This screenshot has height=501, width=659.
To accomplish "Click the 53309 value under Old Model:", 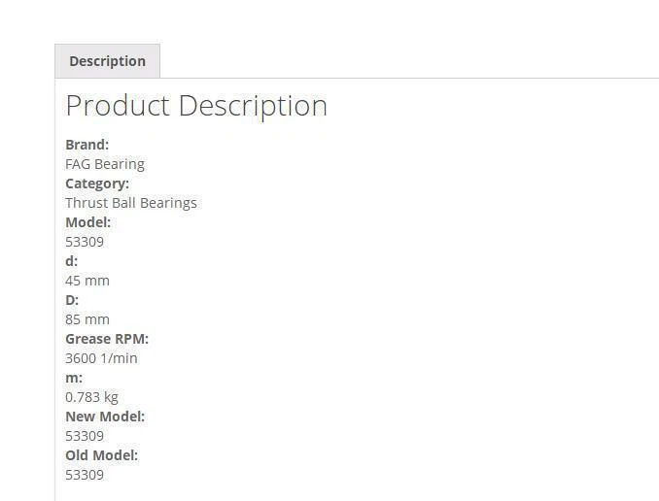I will pyautogui.click(x=85, y=475).
